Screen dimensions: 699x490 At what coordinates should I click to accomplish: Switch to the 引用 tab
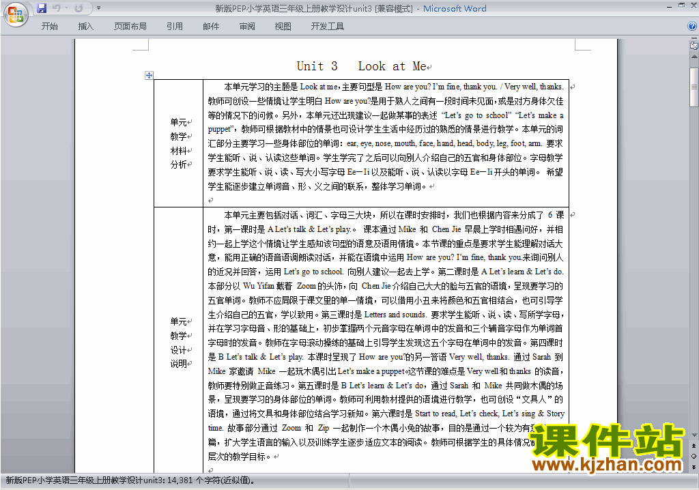tap(175, 27)
